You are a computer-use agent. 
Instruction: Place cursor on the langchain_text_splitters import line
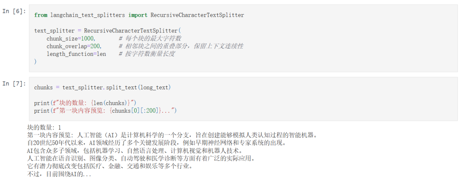(x=139, y=15)
